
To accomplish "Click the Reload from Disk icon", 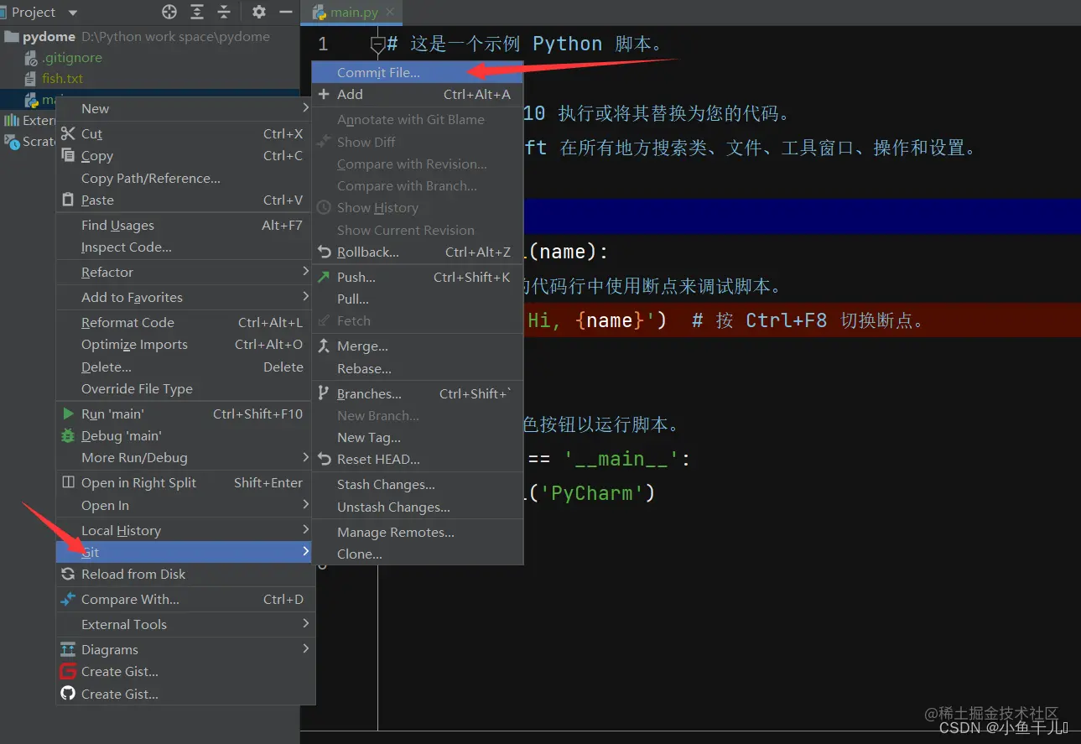I will click(68, 574).
